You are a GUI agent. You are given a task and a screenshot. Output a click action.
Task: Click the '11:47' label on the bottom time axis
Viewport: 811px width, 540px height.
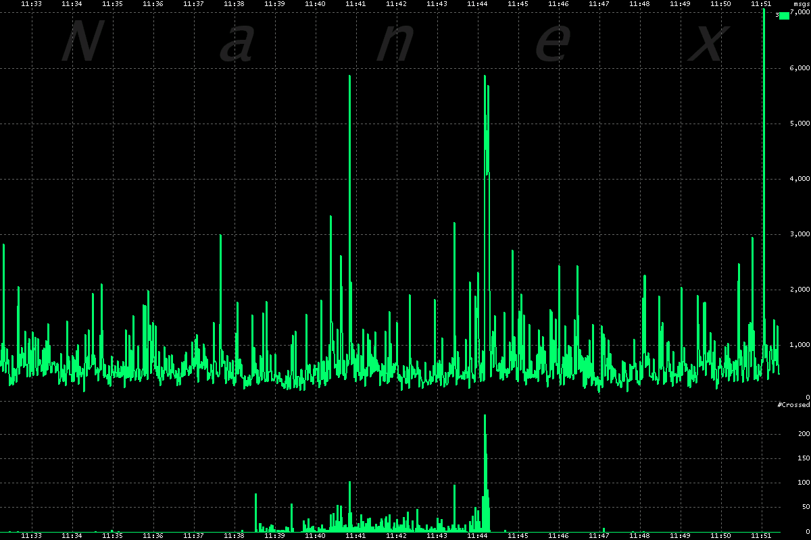599,536
